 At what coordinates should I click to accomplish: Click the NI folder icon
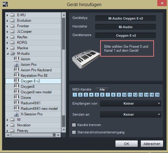coord(13,120)
